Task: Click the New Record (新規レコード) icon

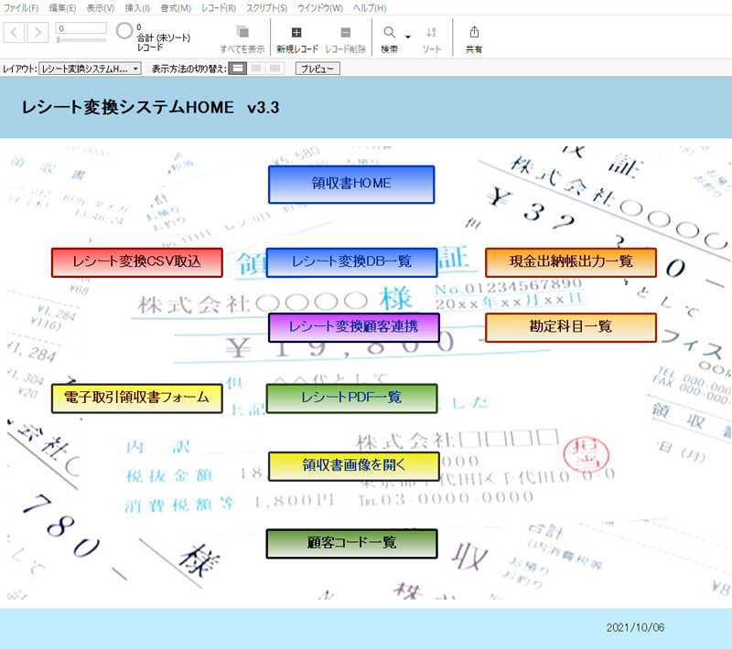Action: click(296, 32)
